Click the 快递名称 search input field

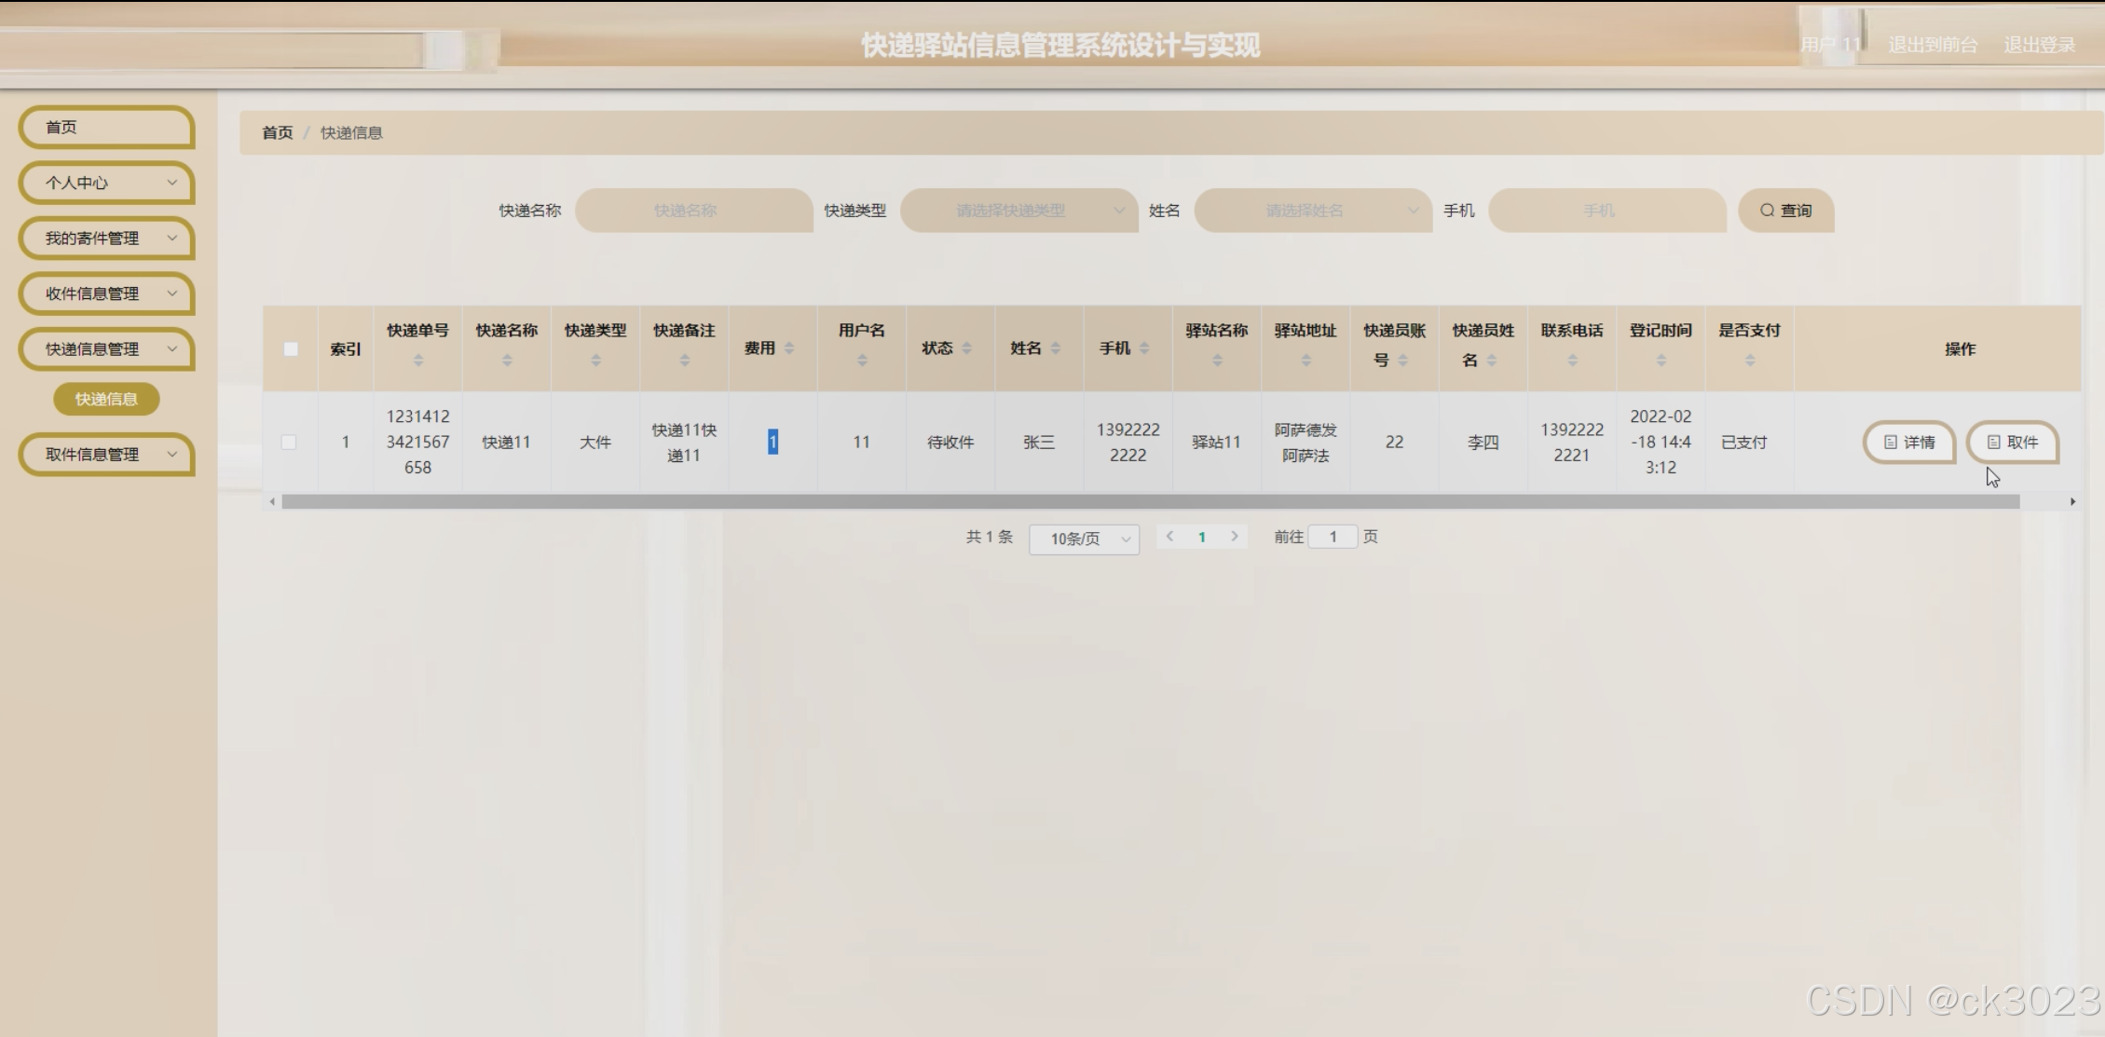pos(693,211)
